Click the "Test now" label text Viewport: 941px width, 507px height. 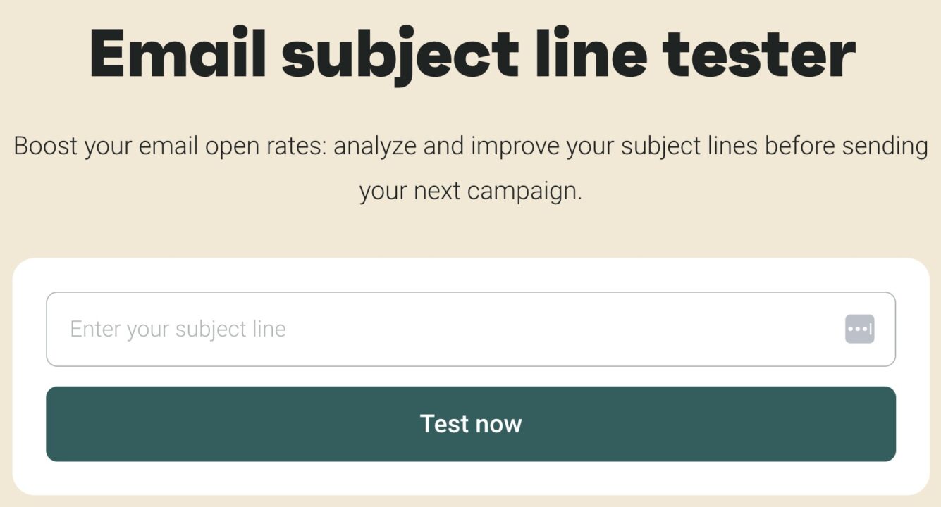click(x=471, y=424)
